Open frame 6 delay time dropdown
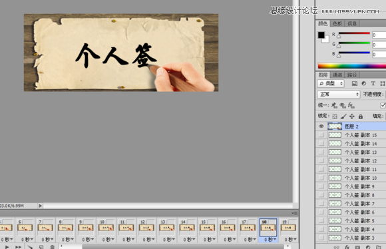Screen dimensions: 386x249 point(27,239)
